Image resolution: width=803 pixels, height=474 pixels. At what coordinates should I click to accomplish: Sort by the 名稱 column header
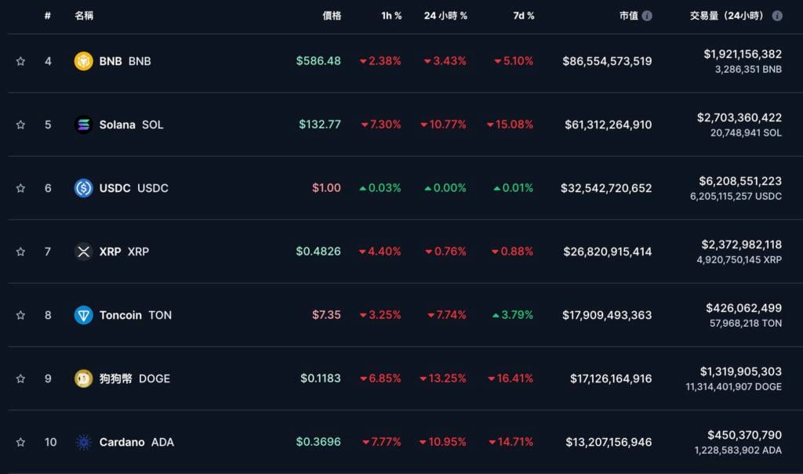(84, 16)
